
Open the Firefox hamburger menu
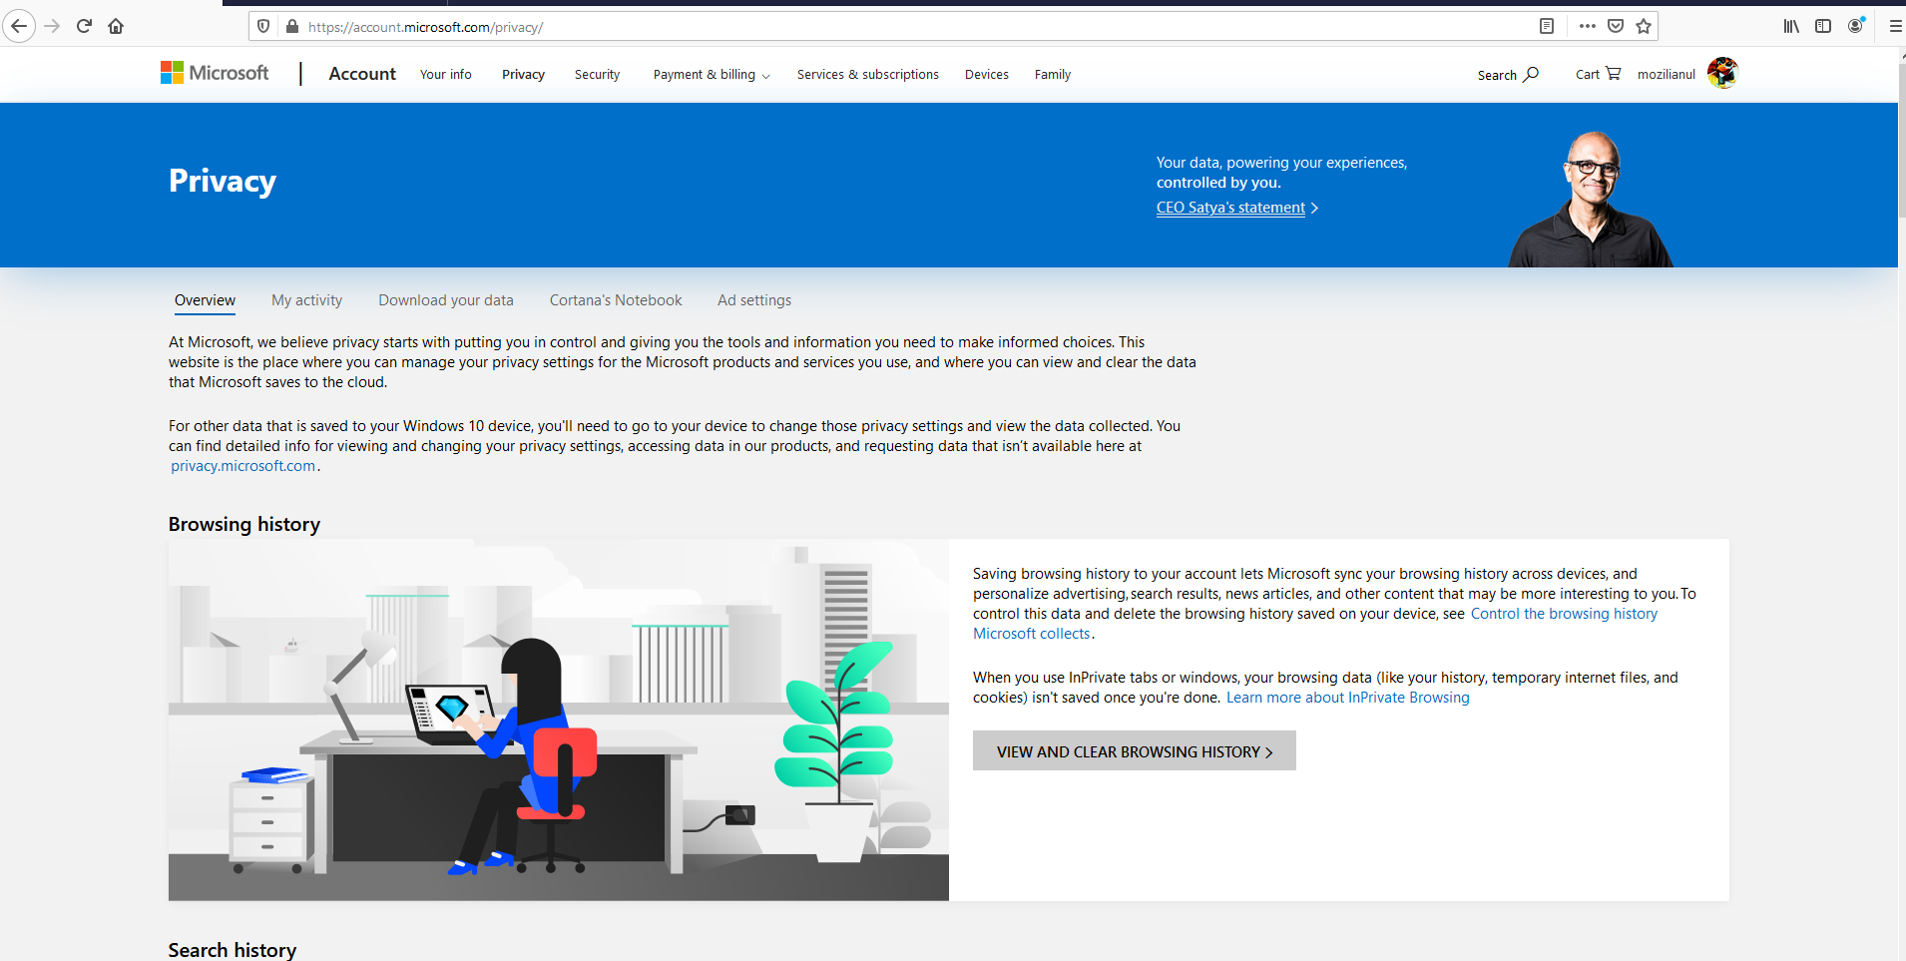[1893, 26]
